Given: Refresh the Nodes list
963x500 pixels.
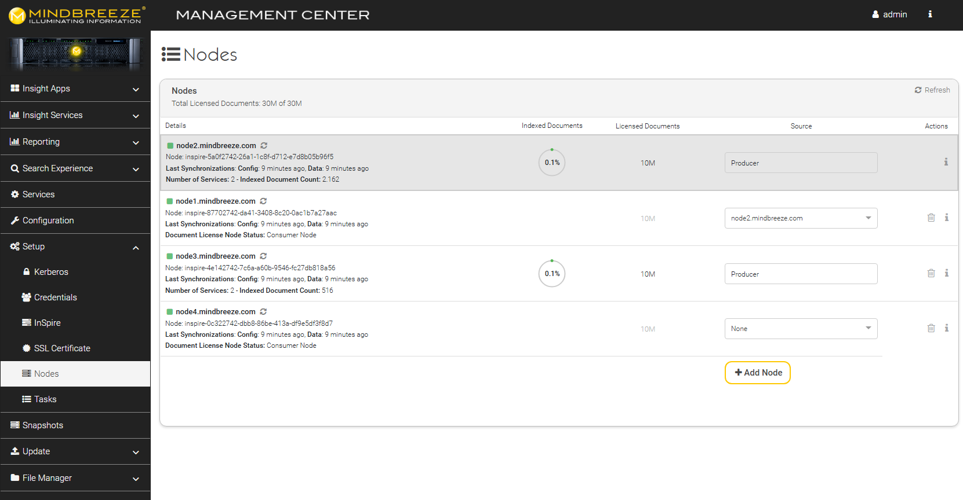Looking at the screenshot, I should pyautogui.click(x=932, y=90).
